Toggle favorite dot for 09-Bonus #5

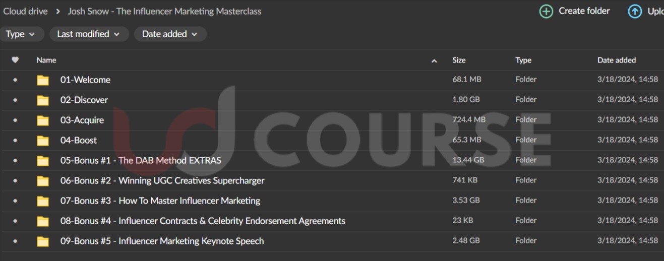tap(15, 241)
